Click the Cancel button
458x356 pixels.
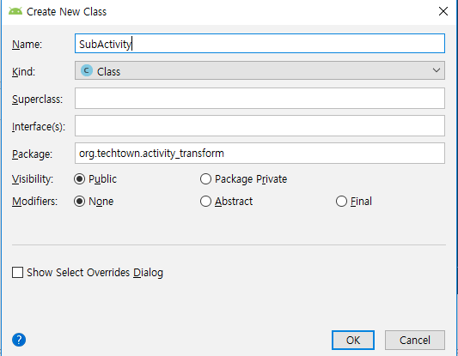(415, 340)
